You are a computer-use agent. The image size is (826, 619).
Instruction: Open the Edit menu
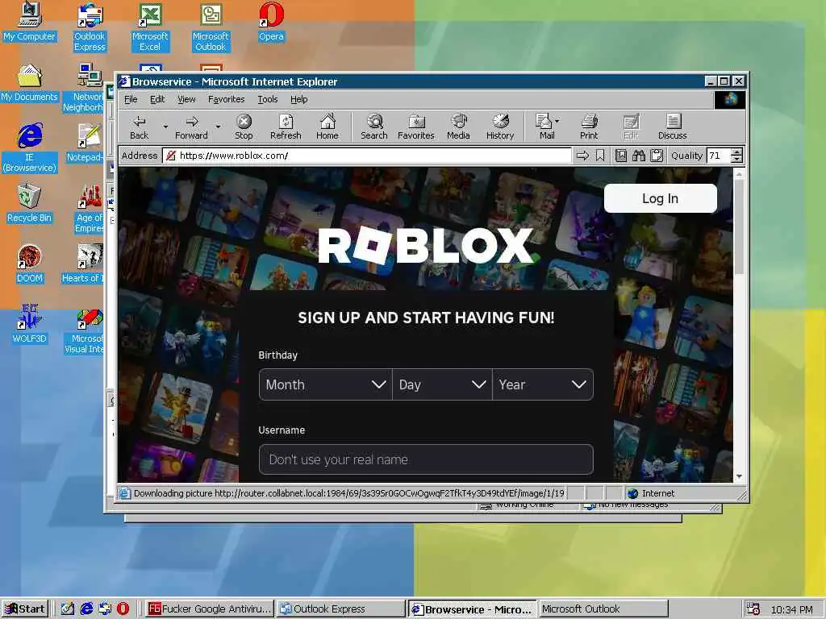click(x=157, y=99)
